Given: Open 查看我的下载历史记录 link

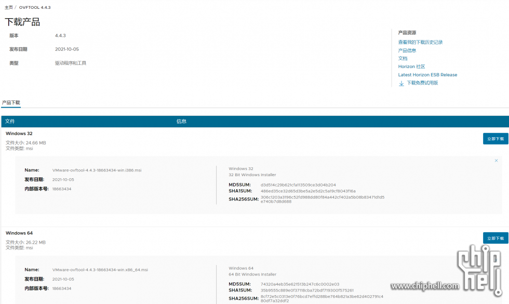Looking at the screenshot, I should (420, 42).
